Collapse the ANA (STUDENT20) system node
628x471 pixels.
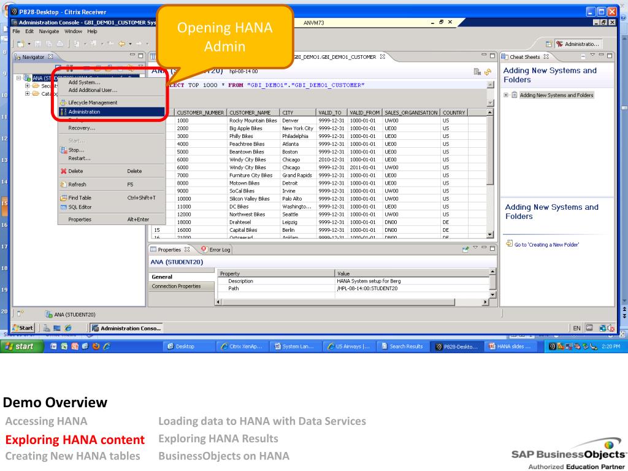(x=18, y=78)
